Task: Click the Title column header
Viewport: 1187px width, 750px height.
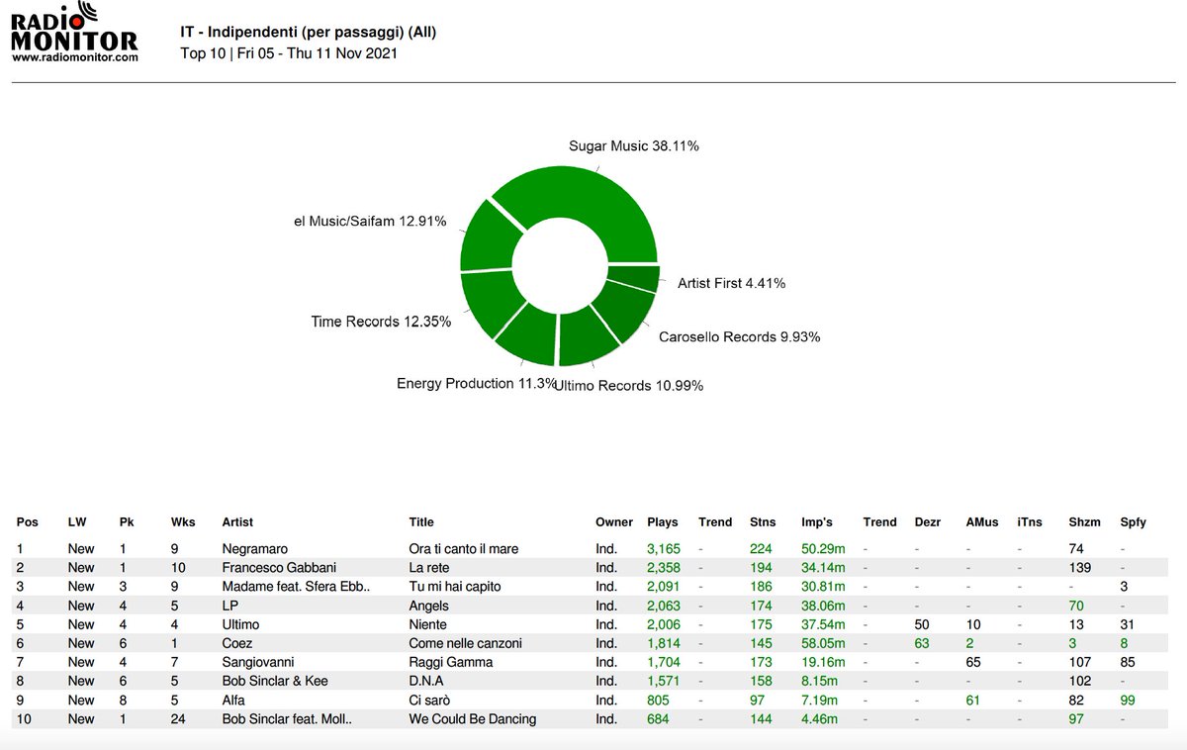Action: 421,521
